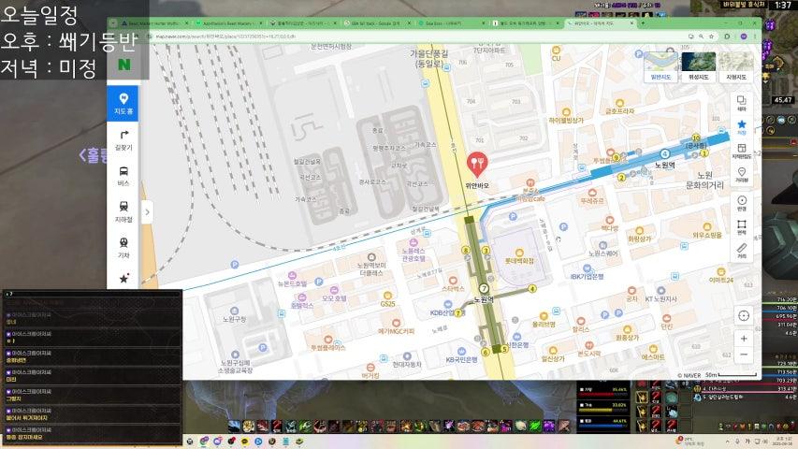This screenshot has width=798, height=449.
Task: Open the 버스 bus panel
Action: [123, 176]
